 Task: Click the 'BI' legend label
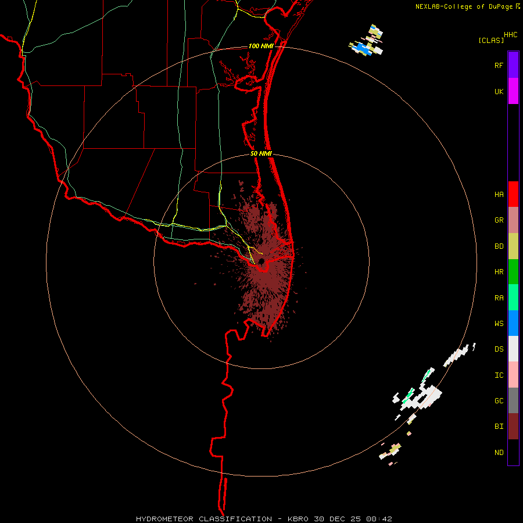tap(499, 427)
